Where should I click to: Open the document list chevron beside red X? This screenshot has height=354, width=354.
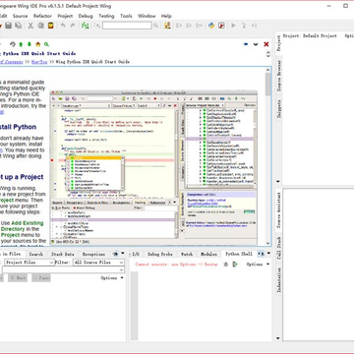click(x=256, y=44)
